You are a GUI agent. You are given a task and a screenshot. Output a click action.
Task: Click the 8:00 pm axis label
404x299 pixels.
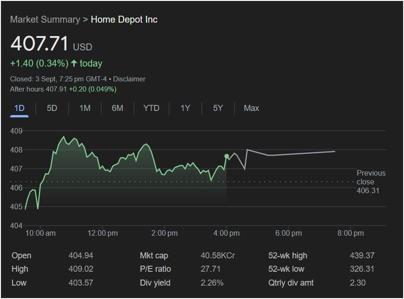(x=351, y=233)
